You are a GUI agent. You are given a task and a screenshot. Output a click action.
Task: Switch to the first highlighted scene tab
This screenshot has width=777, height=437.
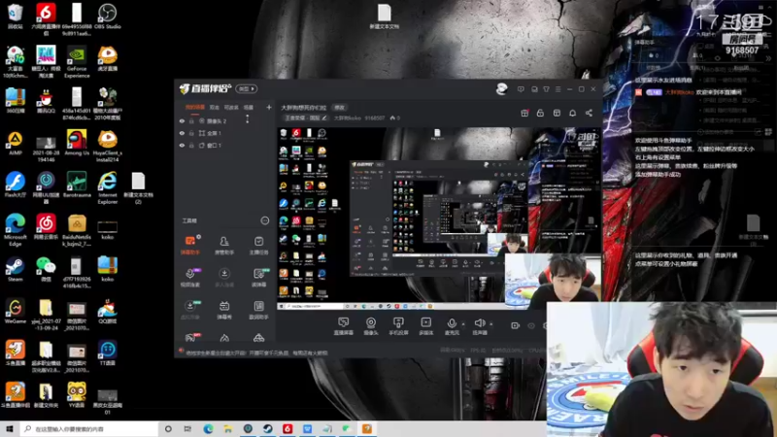coord(195,107)
